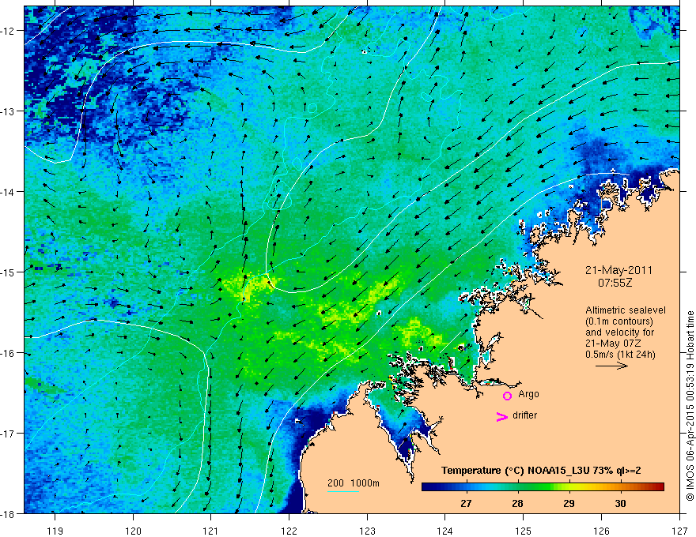
Task: Click the 120 longitude axis label
Action: point(133,531)
